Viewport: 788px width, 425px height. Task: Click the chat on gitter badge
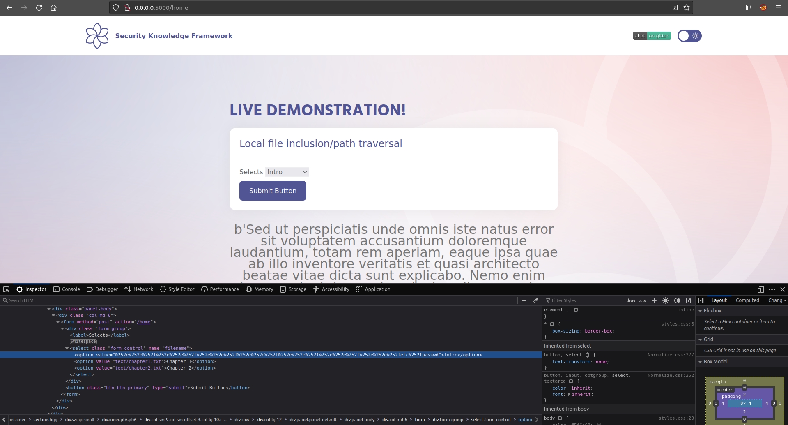(652, 36)
